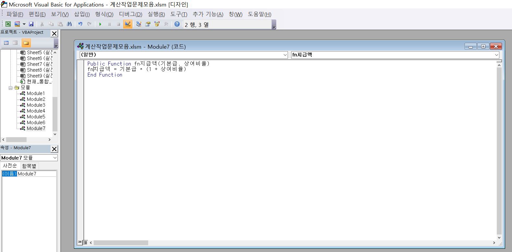512x252 pixels.
Task: Save the workbook with the floppy disk icon
Action: [31, 24]
